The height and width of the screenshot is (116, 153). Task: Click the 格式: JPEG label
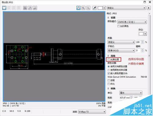pyautogui.click(x=112, y=13)
